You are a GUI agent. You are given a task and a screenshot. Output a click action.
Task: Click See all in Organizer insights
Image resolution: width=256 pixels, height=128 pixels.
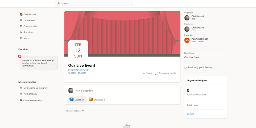[x=190, y=114]
